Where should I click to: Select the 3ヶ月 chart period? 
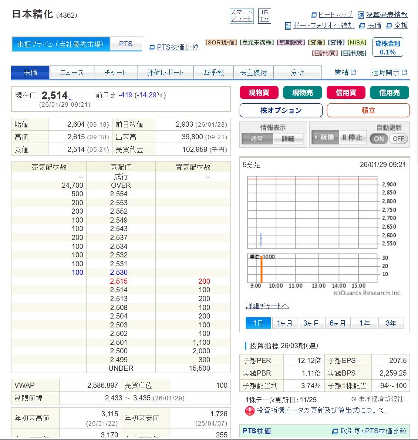pyautogui.click(x=311, y=323)
